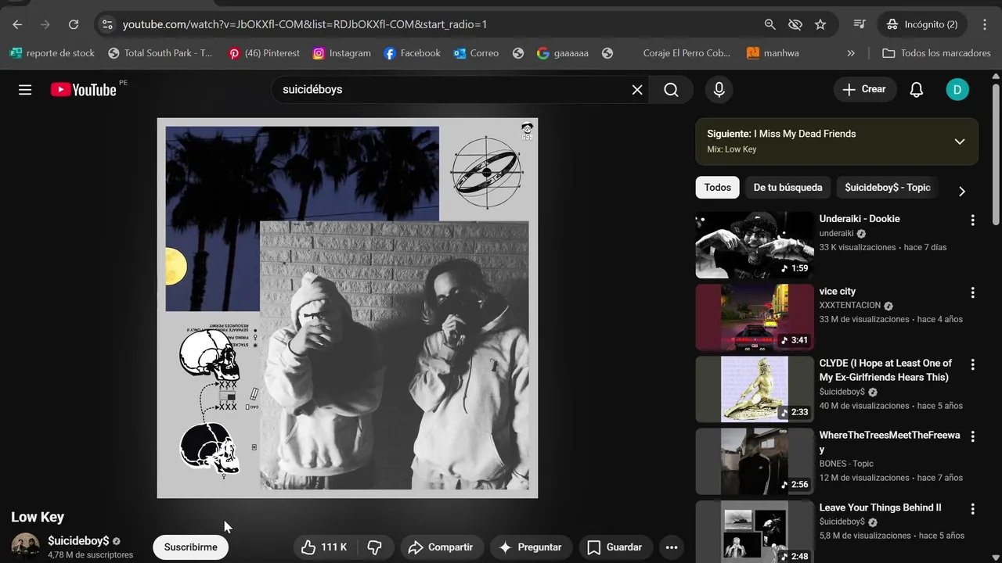Image resolution: width=1002 pixels, height=563 pixels.
Task: Open Todos los marcadores folder
Action: click(936, 53)
